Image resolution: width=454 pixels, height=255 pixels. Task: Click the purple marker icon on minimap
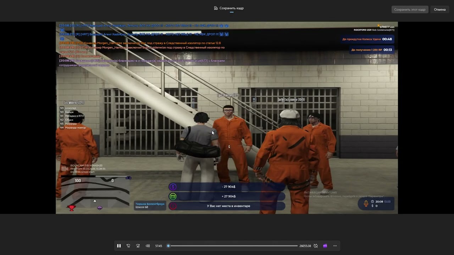coord(100,208)
